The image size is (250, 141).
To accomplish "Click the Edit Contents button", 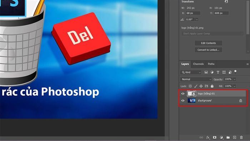I will coord(208,43).
